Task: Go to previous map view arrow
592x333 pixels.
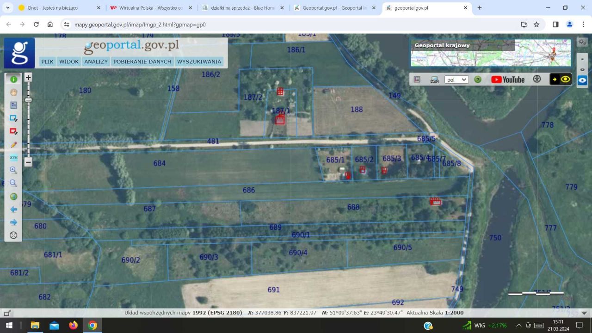Action: (13, 209)
